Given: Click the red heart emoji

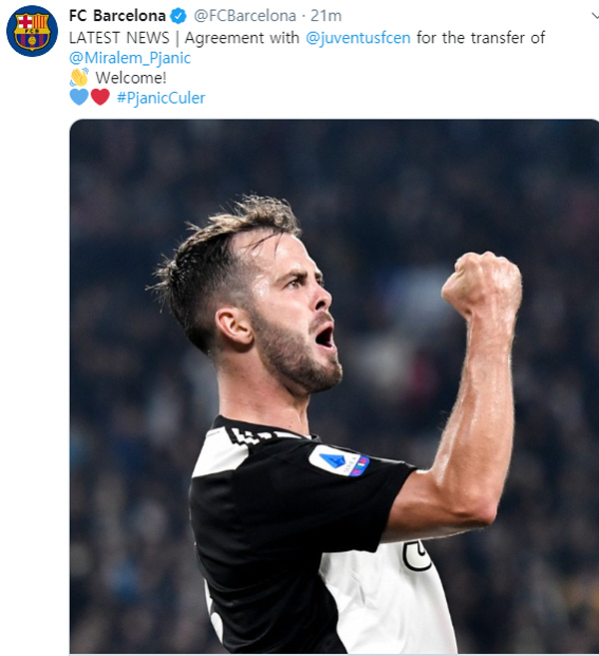Looking at the screenshot, I should (x=100, y=97).
